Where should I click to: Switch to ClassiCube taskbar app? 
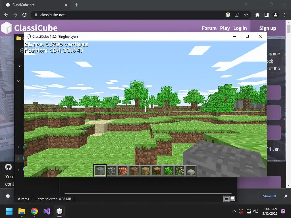tap(59, 211)
